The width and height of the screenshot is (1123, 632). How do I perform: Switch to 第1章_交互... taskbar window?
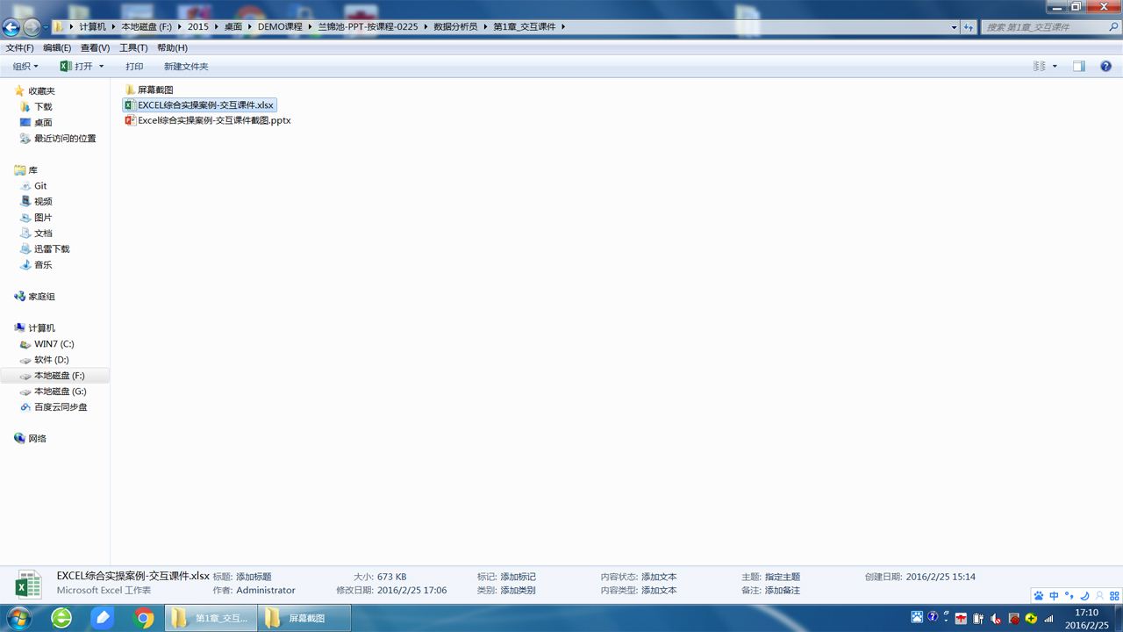point(211,618)
